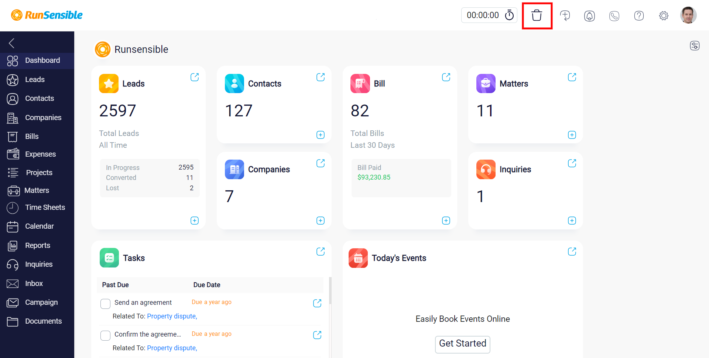Open Today's Events external link icon
The height and width of the screenshot is (358, 709).
click(572, 251)
